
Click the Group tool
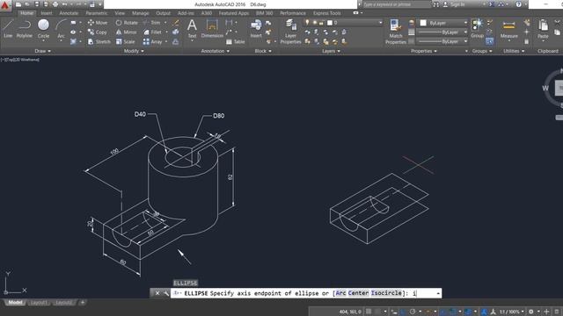[x=477, y=29]
